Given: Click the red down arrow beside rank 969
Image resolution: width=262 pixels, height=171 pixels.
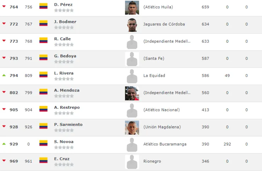Looking at the screenshot, I should click(x=4, y=161).
